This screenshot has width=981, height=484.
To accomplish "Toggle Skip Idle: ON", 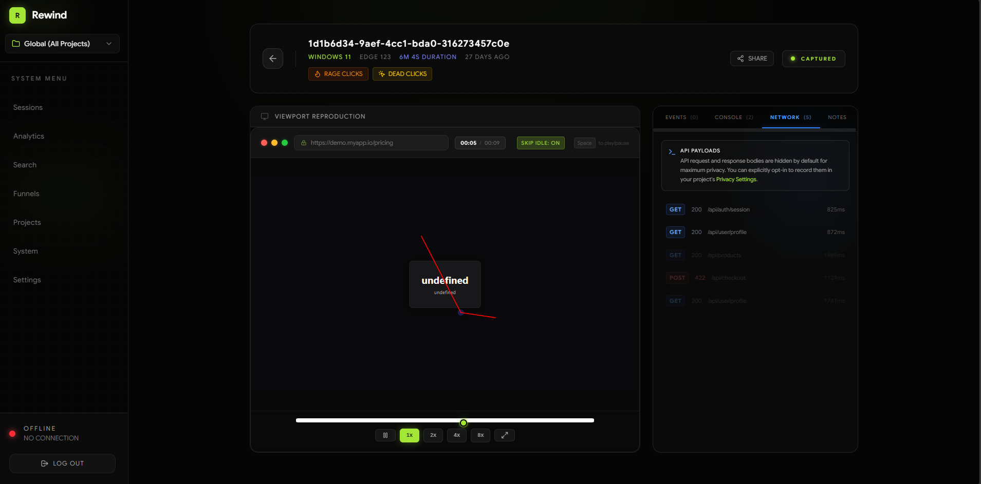I will click(x=541, y=143).
